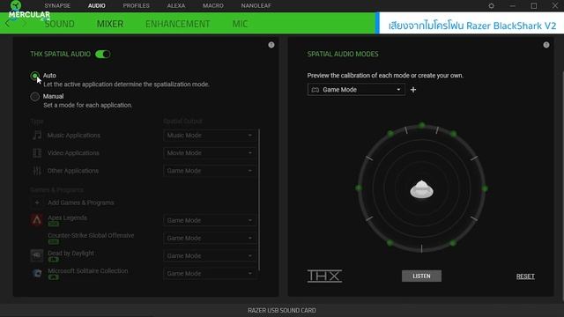The height and width of the screenshot is (317, 564).
Task: Click the THX Spatial Audio info icon
Action: [x=271, y=45]
